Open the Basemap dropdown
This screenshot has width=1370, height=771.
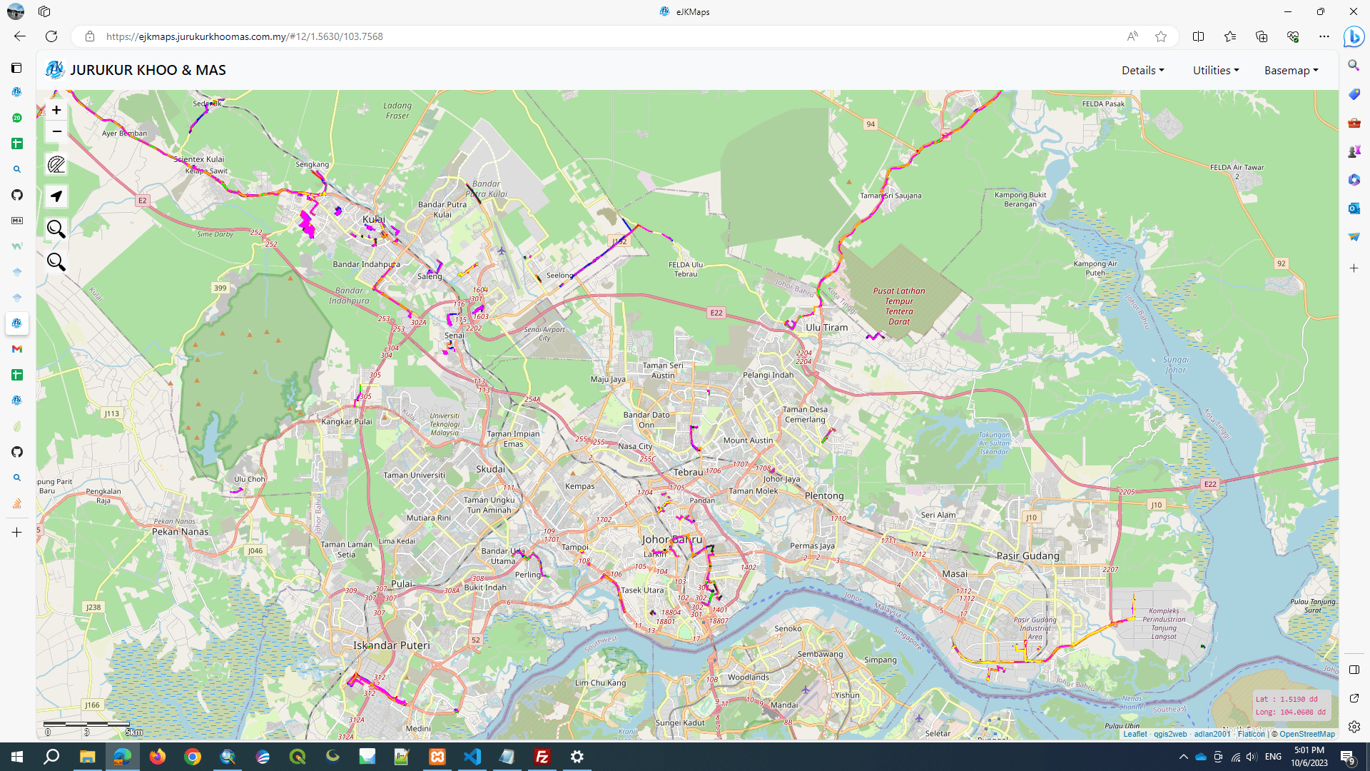(1291, 70)
